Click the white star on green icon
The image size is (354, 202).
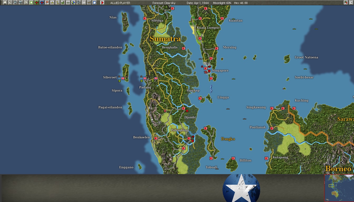click(x=31, y=3)
